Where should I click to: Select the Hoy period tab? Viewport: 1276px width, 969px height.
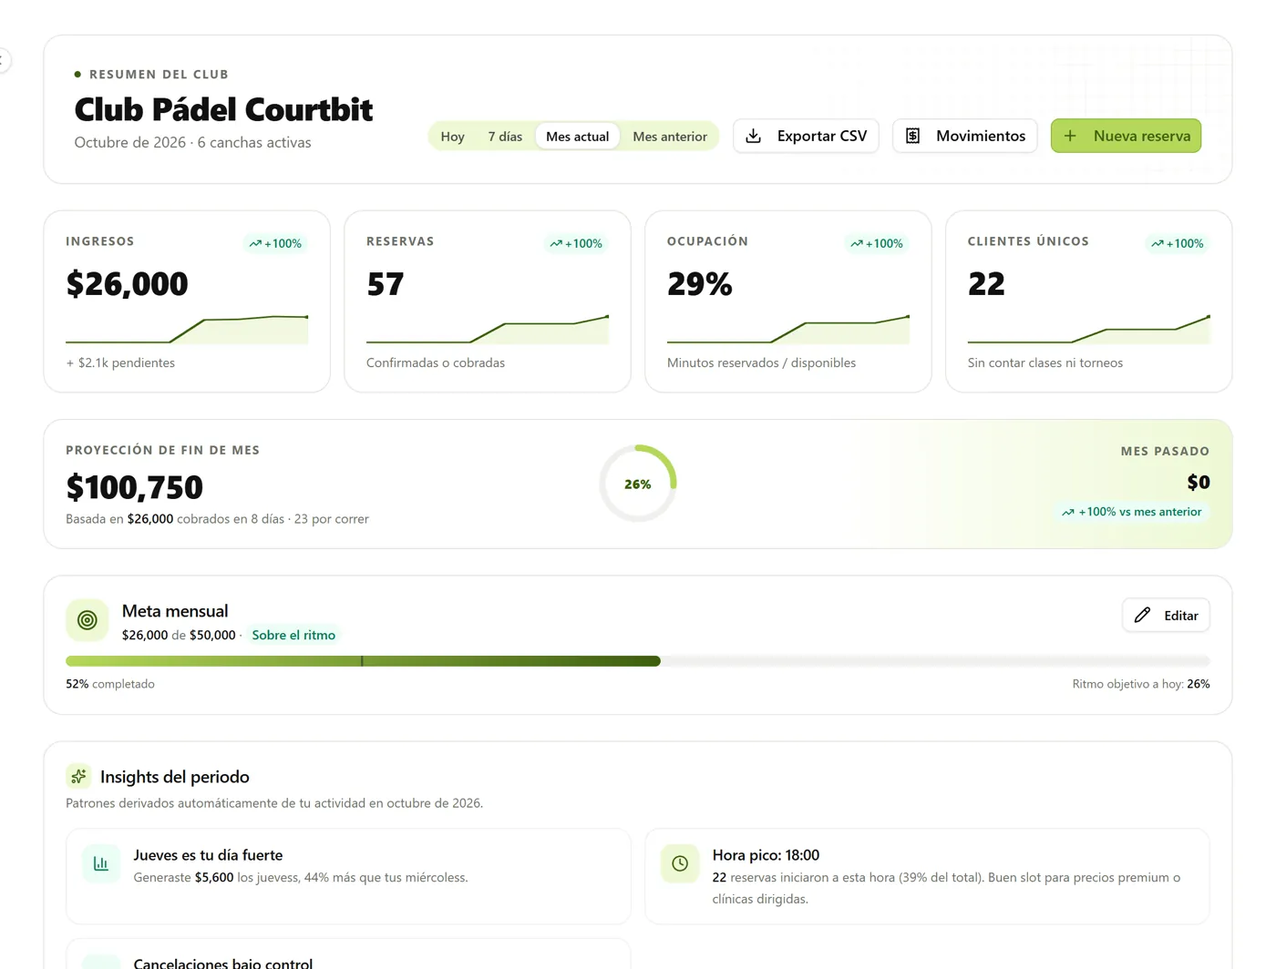[x=452, y=136]
